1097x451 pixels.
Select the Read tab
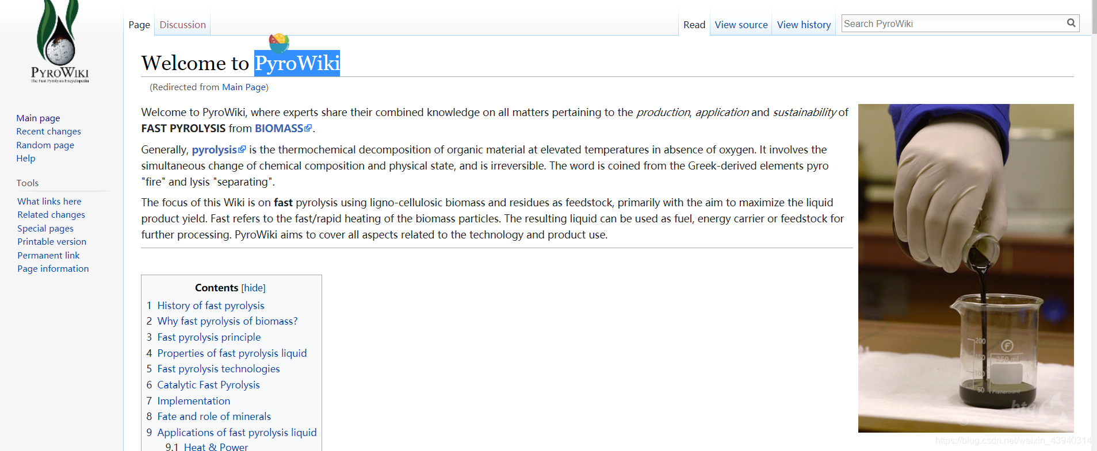(x=694, y=25)
